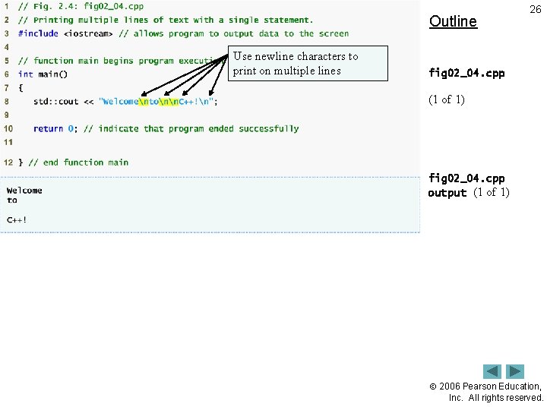Click the 'Welcome\nto\n\nC++!\n' string literal
Screen dimensions: 547x410
point(156,102)
